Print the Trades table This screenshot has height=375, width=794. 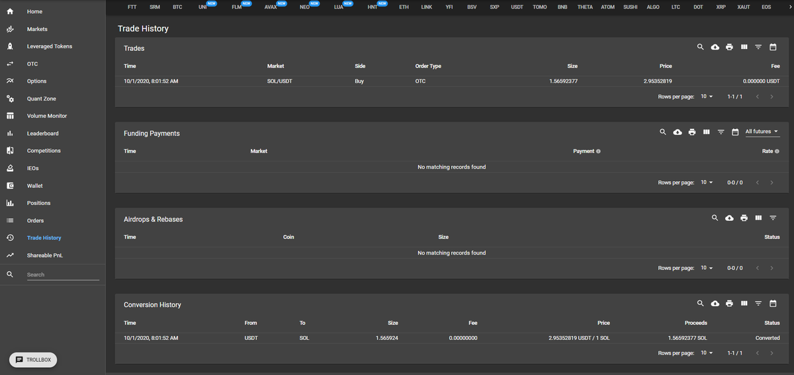729,47
